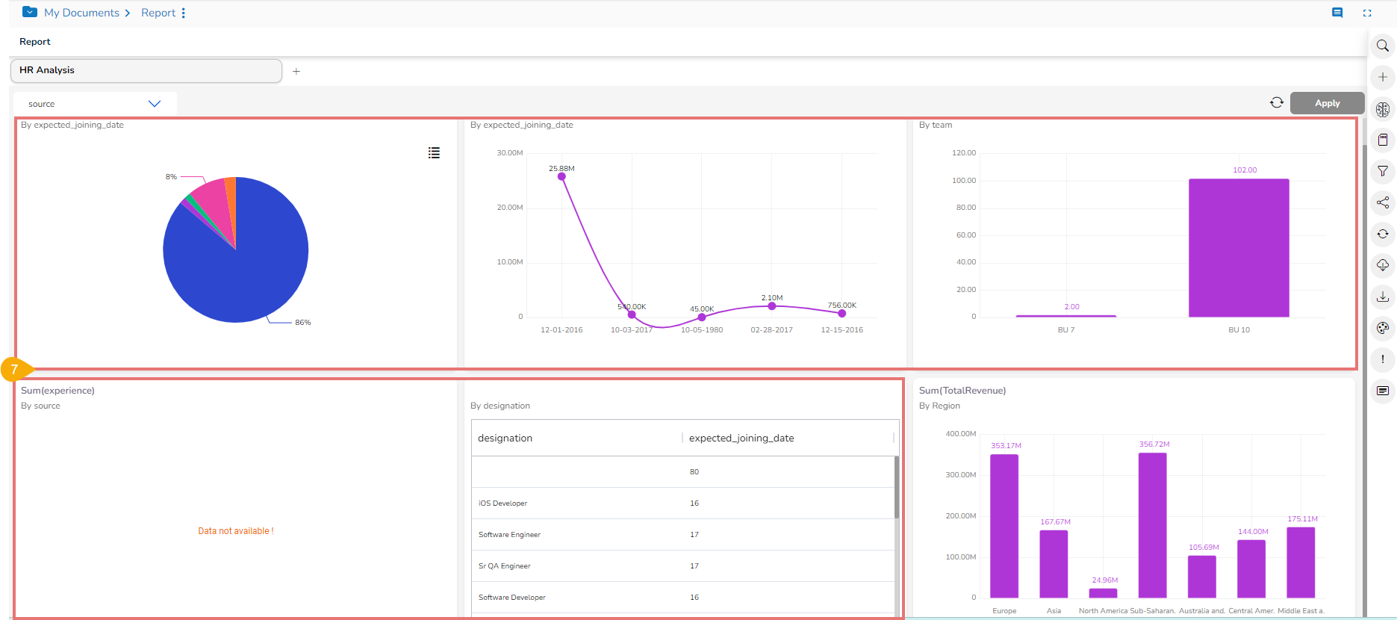Open the color palette theme icon
This screenshot has width=1397, height=620.
pyautogui.click(x=1382, y=328)
